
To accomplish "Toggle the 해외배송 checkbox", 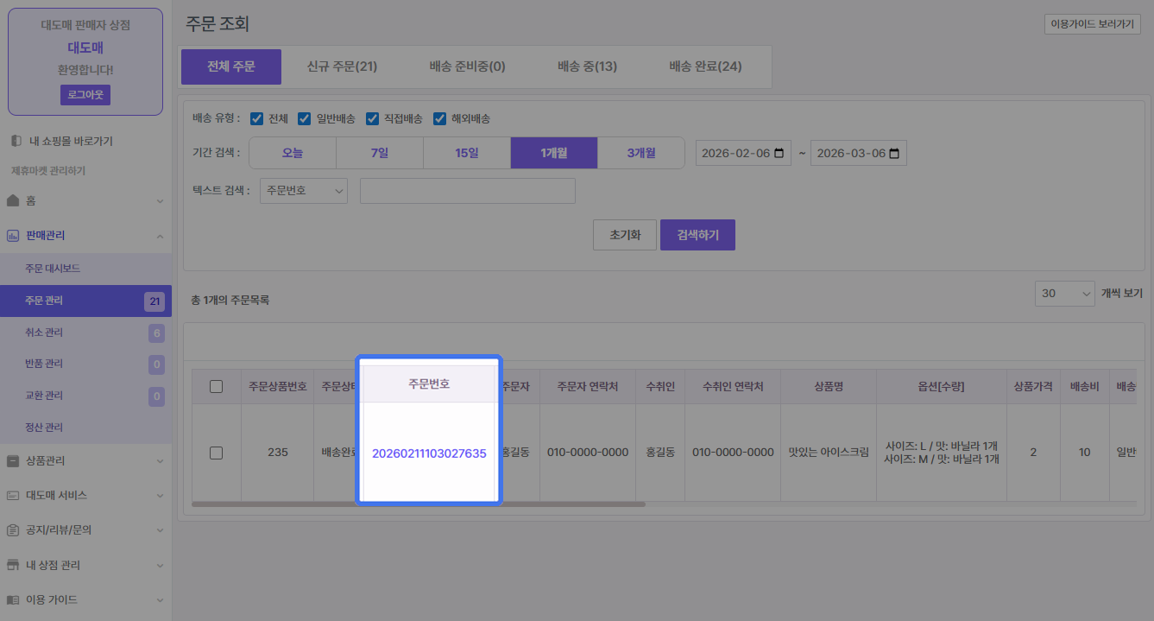I will pyautogui.click(x=439, y=118).
